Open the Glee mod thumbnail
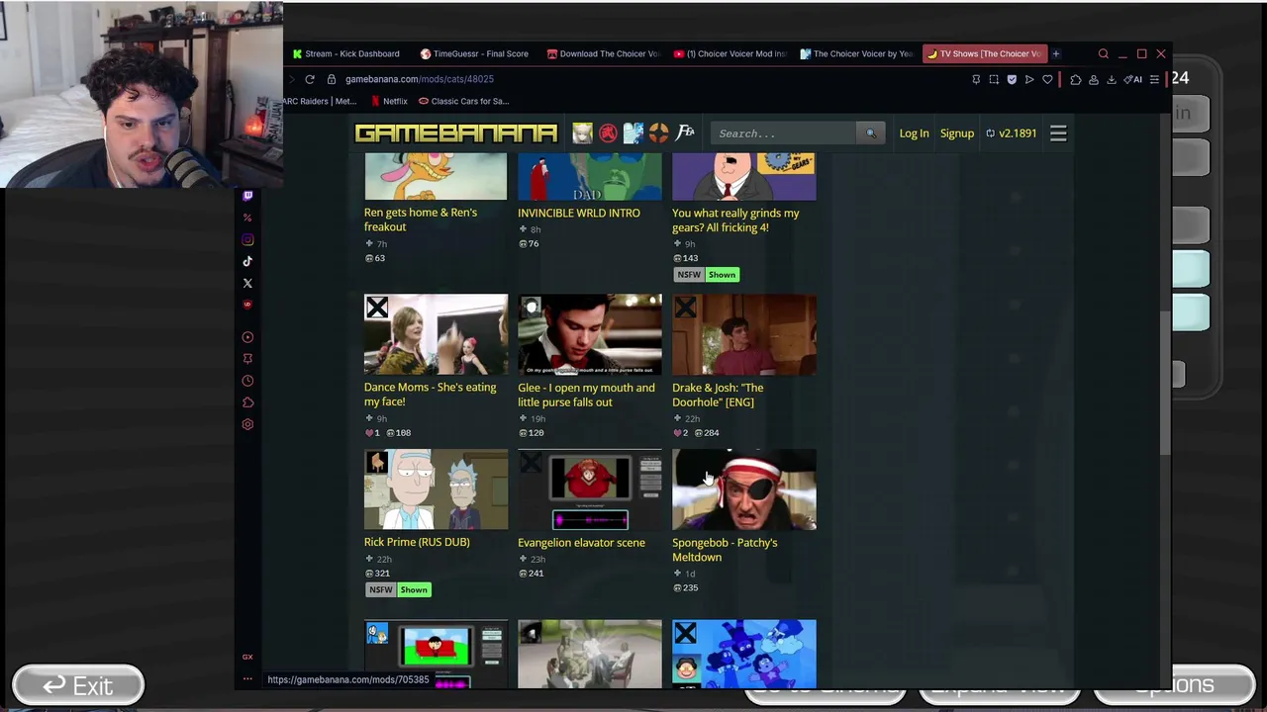Screen dimensions: 1267x712 pos(590,334)
